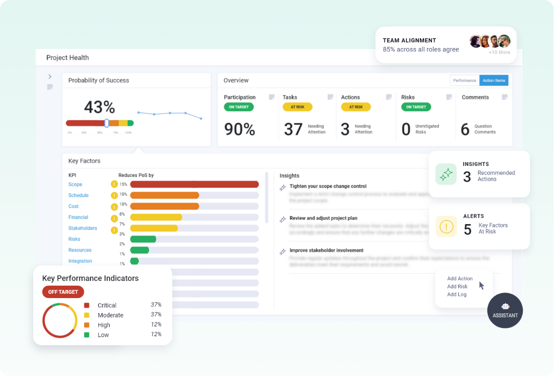Expand the sidebar using the right-chevron arrow
The image size is (554, 376).
pos(50,76)
